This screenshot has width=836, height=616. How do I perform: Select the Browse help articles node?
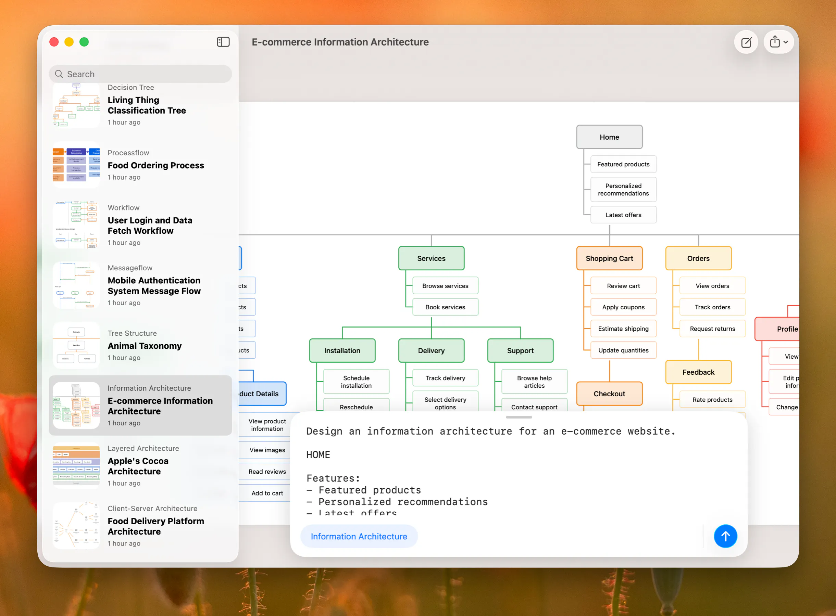coord(534,382)
